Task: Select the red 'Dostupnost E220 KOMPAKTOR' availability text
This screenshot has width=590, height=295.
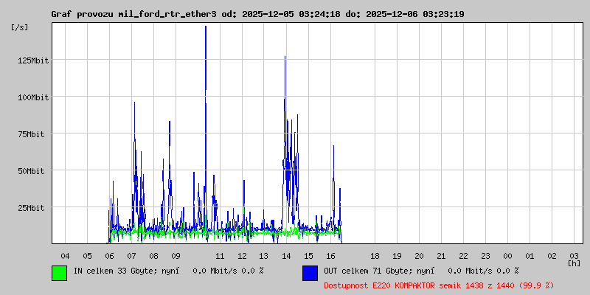Action: (x=440, y=285)
